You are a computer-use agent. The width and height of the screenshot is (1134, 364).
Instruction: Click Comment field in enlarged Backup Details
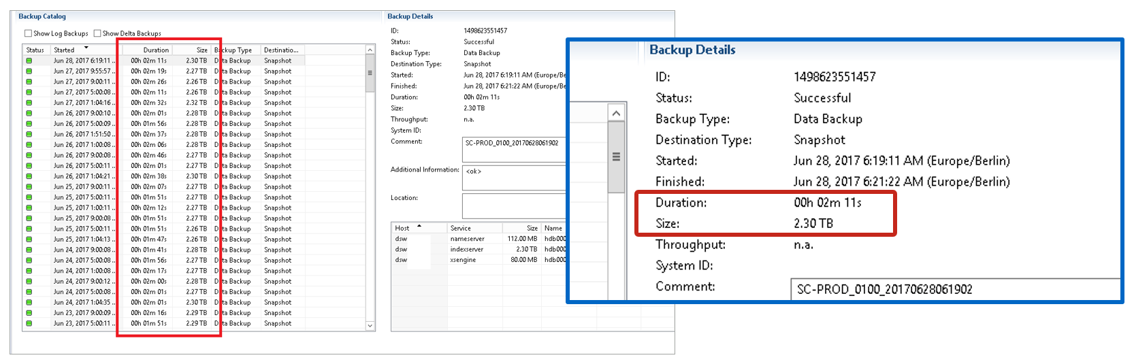(x=956, y=289)
